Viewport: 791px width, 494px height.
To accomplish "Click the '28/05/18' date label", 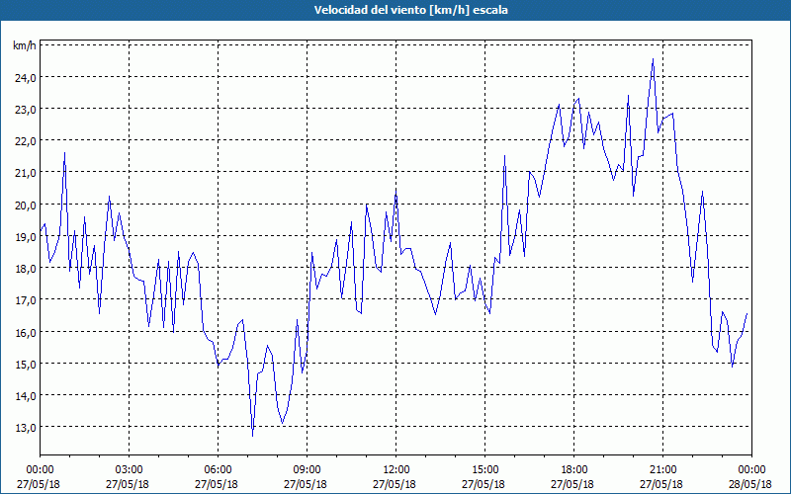I will coord(750,484).
